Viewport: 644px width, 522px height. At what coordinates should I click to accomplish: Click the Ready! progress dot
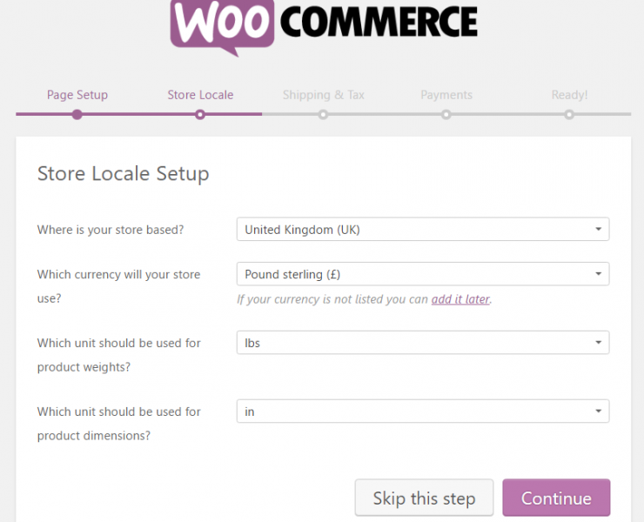(569, 115)
